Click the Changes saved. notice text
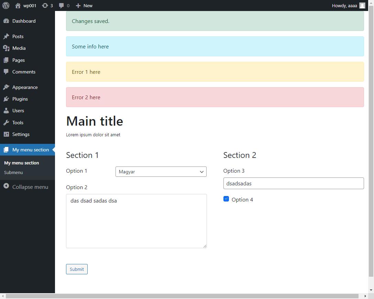The width and height of the screenshot is (374, 299). [x=91, y=21]
